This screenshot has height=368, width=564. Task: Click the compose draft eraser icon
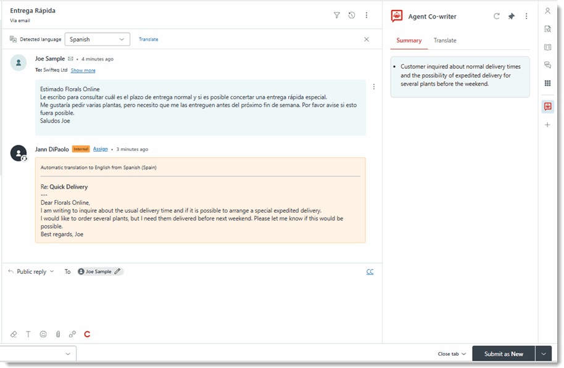[14, 334]
